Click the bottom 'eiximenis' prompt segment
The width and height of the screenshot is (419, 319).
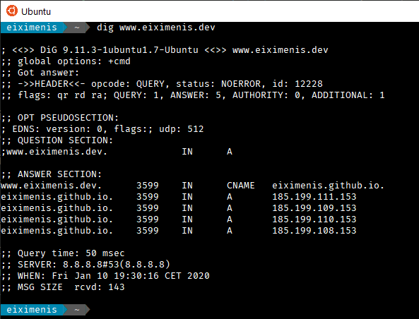pyautogui.click(x=32, y=310)
